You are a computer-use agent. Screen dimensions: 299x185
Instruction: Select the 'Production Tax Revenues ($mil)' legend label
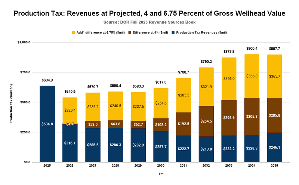pos(201,33)
